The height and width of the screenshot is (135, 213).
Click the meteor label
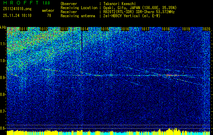(x=48, y=10)
